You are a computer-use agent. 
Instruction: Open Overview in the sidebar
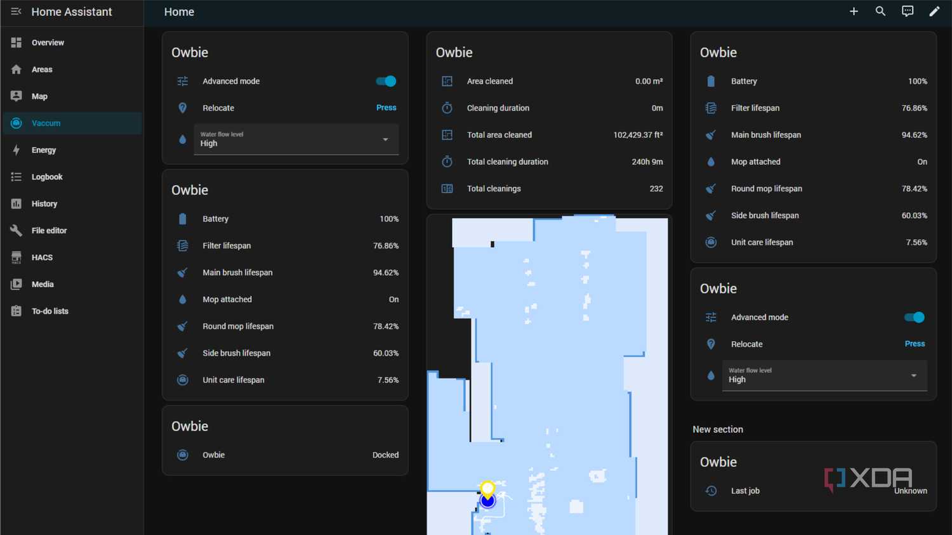tap(72, 42)
